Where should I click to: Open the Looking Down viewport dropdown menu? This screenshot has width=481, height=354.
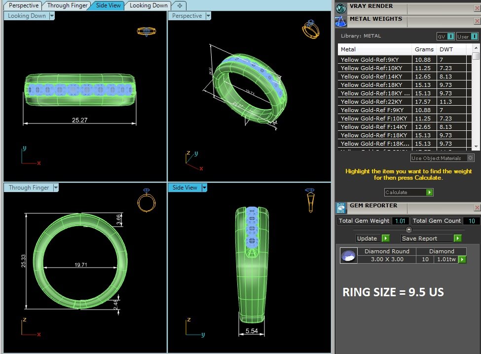[x=52, y=16]
